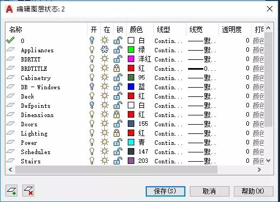This screenshot has width=280, height=202.
Task: Turn off the Doors layer bulb
Action: click(92, 124)
